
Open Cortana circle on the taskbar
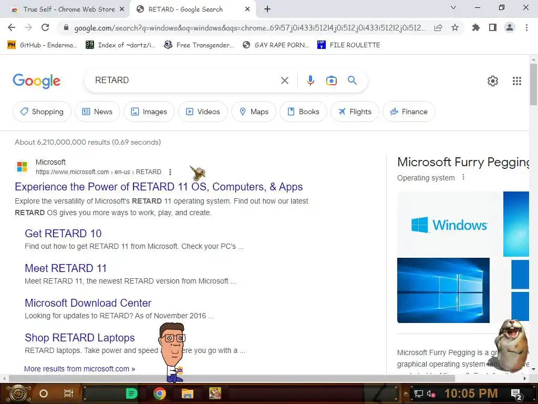click(x=43, y=393)
